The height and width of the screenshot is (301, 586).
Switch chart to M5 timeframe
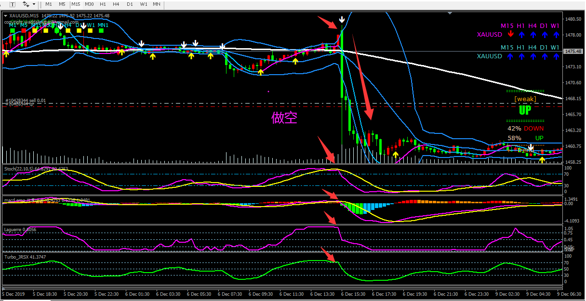[x=62, y=4]
